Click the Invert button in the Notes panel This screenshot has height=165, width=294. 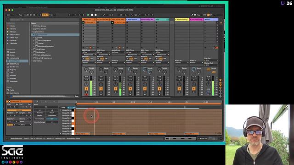[x=52, y=113]
